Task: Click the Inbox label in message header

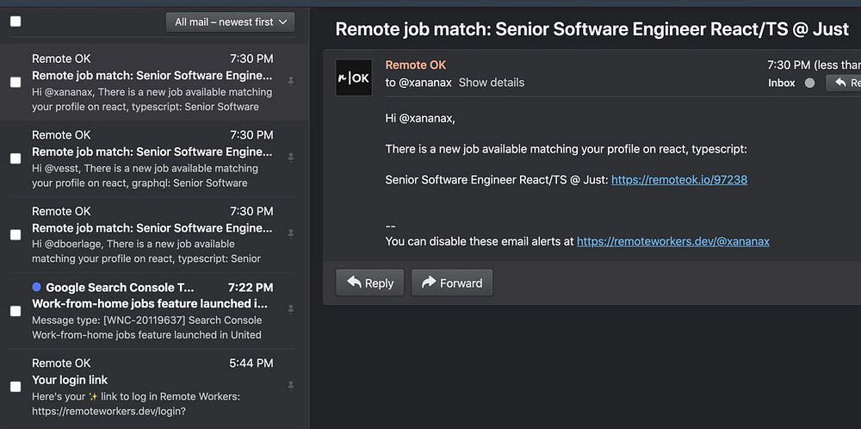Action: click(x=782, y=84)
